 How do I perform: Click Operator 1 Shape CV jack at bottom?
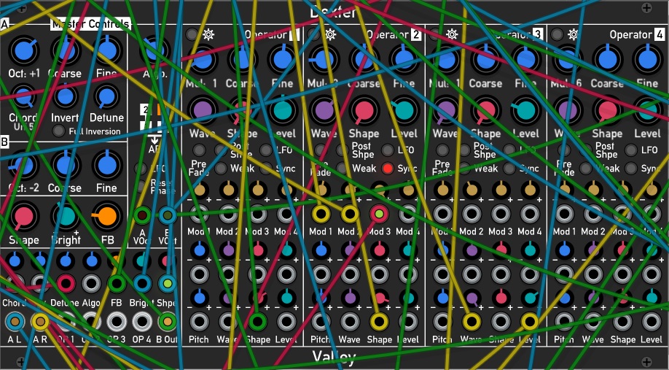pyautogui.click(x=257, y=322)
